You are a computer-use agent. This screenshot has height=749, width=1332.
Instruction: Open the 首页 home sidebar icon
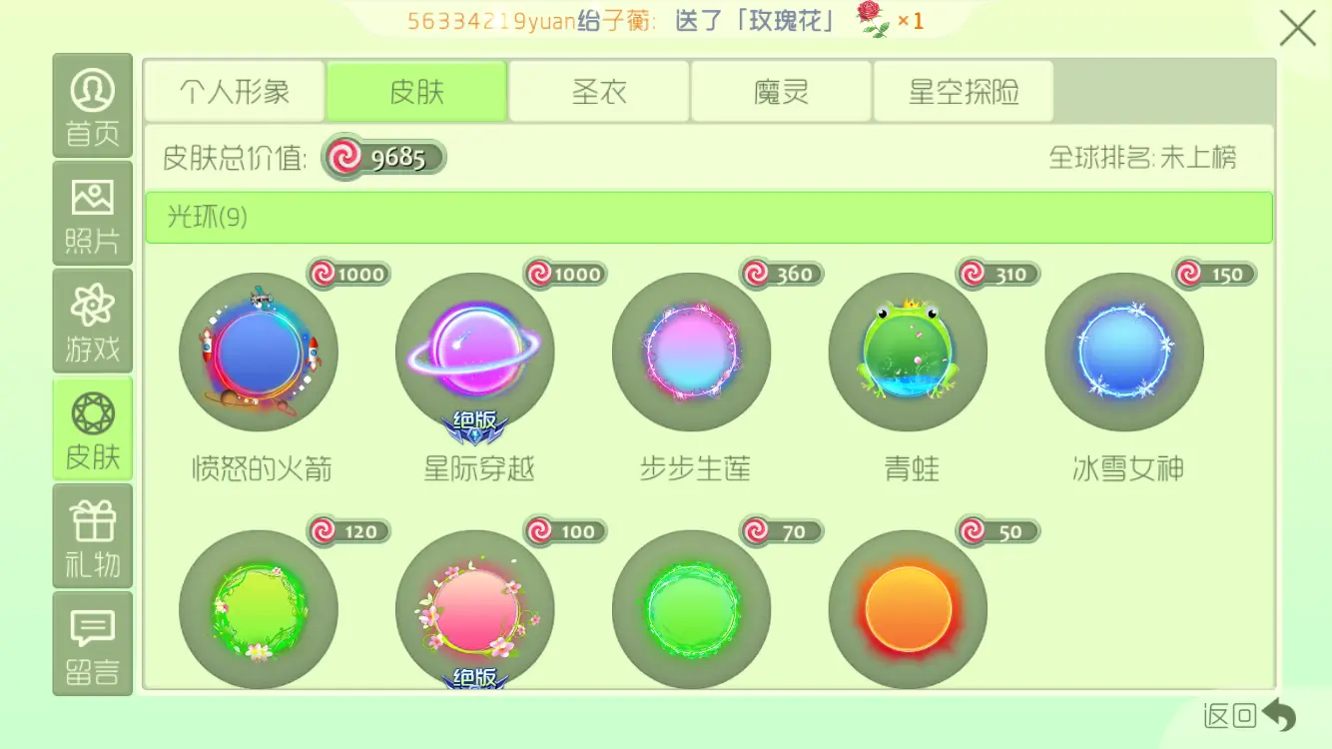pos(92,106)
